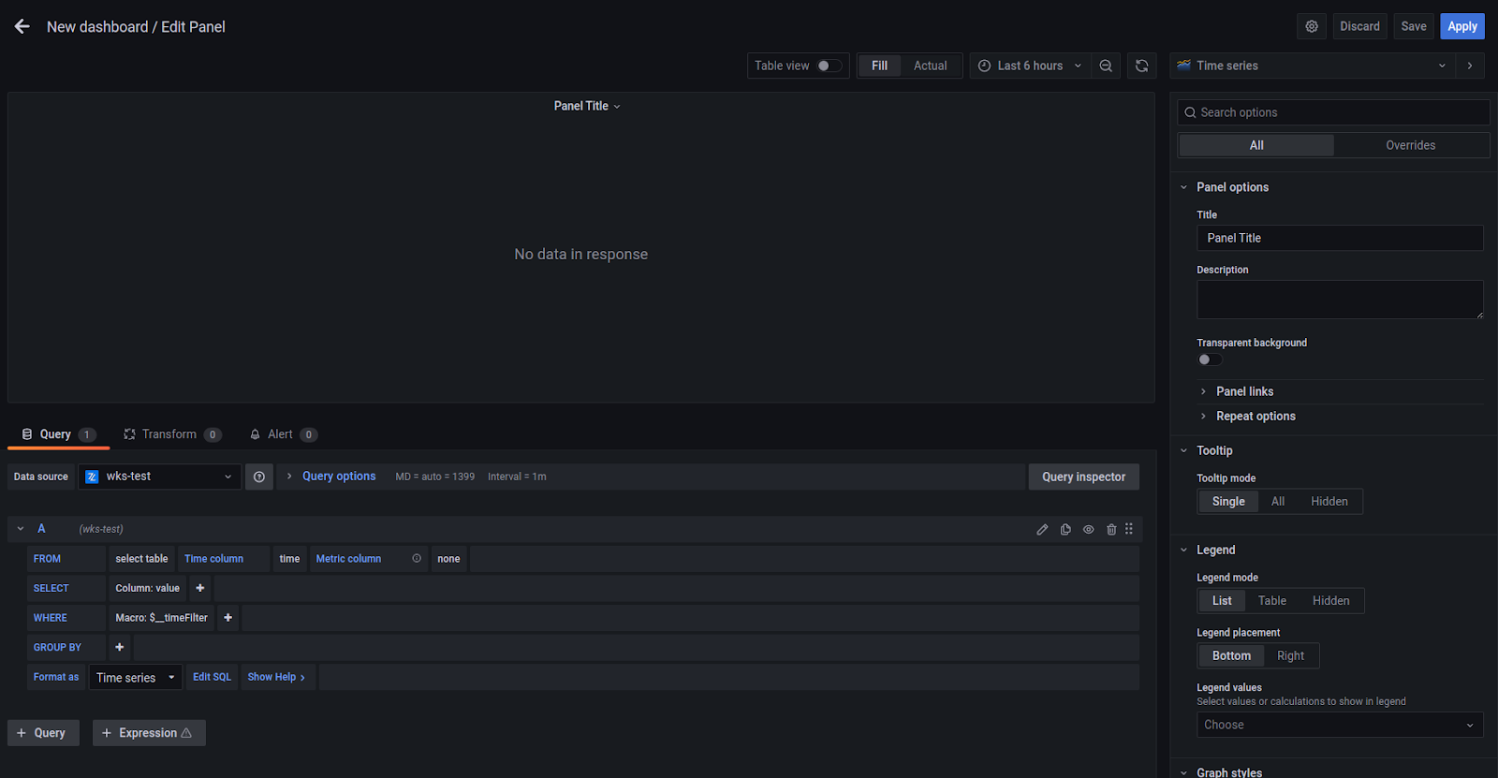Click the wks-test data source logo icon

[x=92, y=477]
